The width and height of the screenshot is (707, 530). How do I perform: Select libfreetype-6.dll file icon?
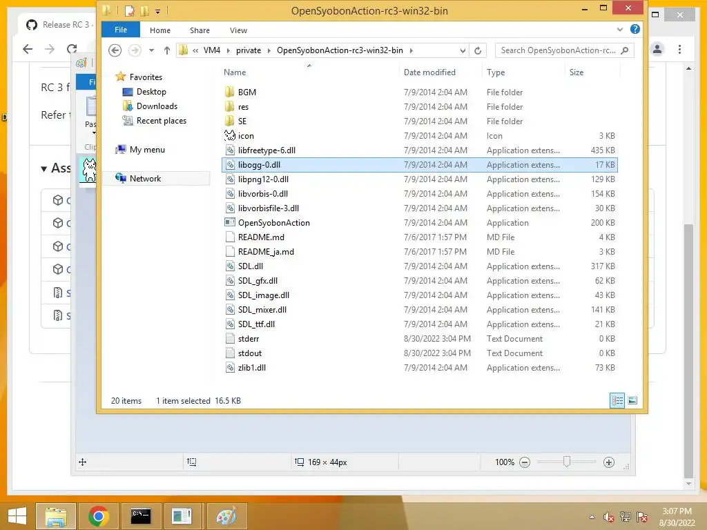tap(230, 150)
